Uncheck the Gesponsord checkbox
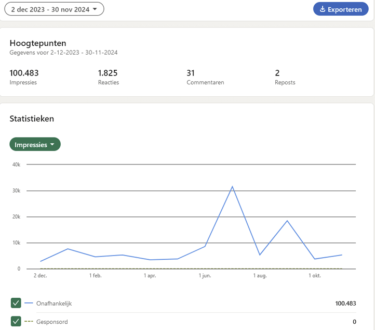This screenshot has height=330, width=375. (16, 321)
